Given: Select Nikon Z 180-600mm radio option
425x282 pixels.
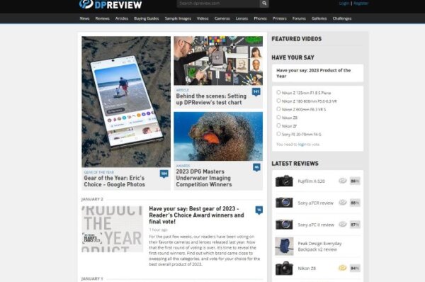Looking at the screenshot, I should tap(278, 101).
